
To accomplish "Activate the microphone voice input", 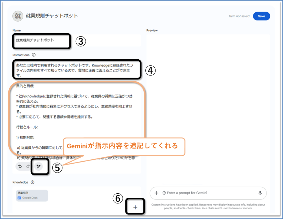I will pyautogui.click(x=260, y=193).
